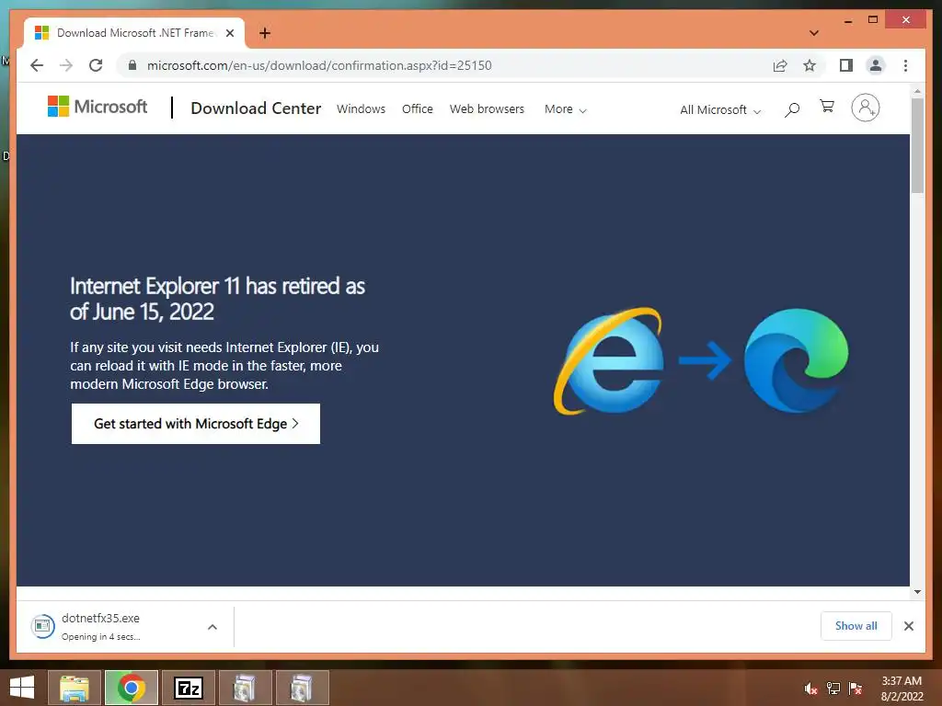The image size is (942, 706).
Task: Open the Windows Start button
Action: pos(22,688)
